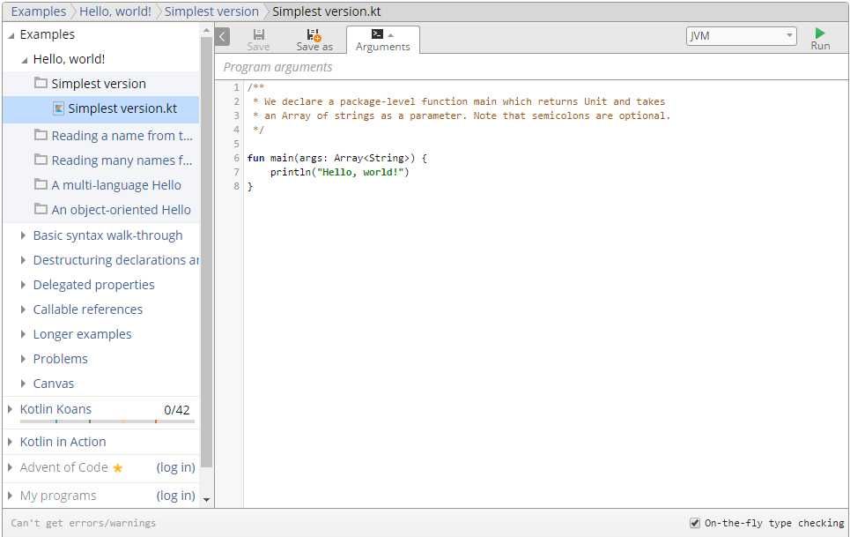Click the Can't get errors/warnings status message
The height and width of the screenshot is (537, 850).
pyautogui.click(x=83, y=523)
